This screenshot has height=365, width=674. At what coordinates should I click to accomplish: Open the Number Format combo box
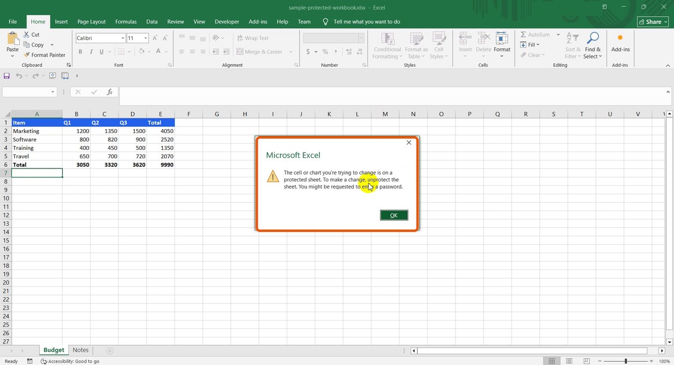(334, 38)
